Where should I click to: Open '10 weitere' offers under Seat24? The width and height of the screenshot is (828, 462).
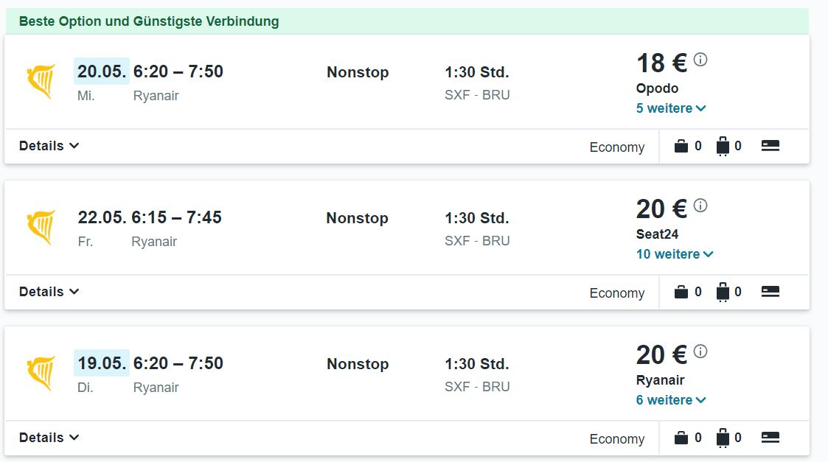click(675, 254)
